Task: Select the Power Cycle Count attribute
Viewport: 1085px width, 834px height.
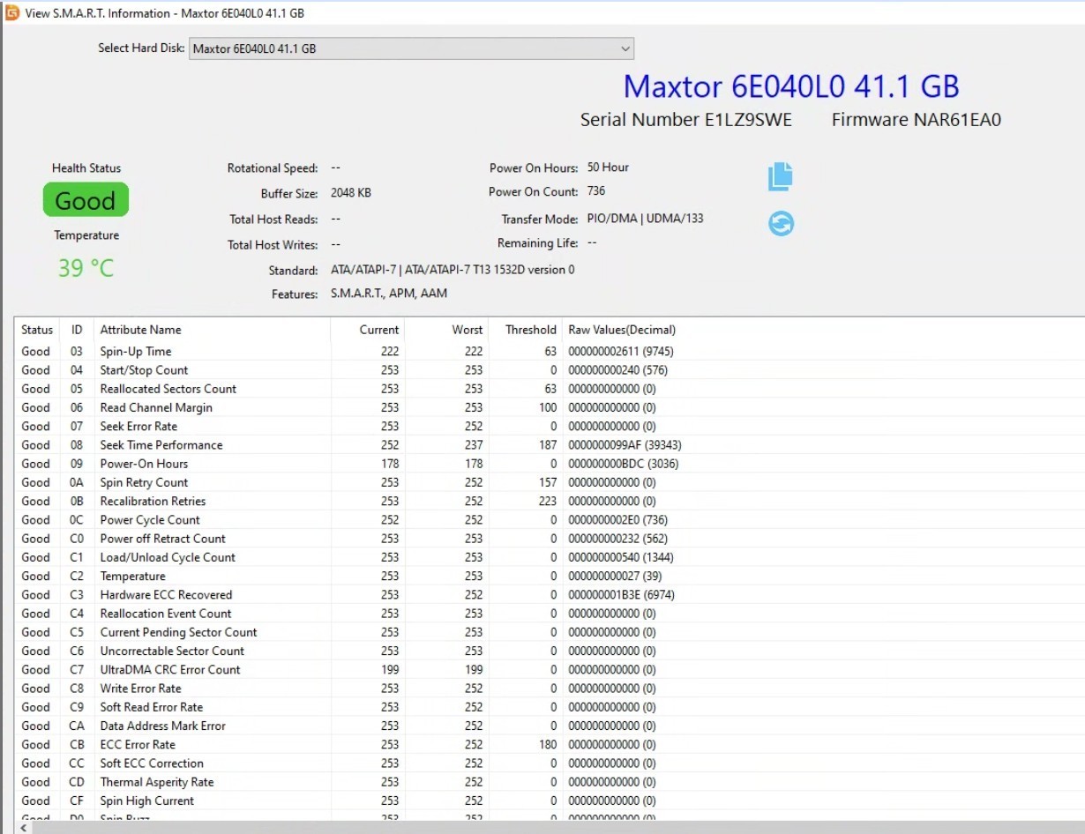Action: pos(550,520)
